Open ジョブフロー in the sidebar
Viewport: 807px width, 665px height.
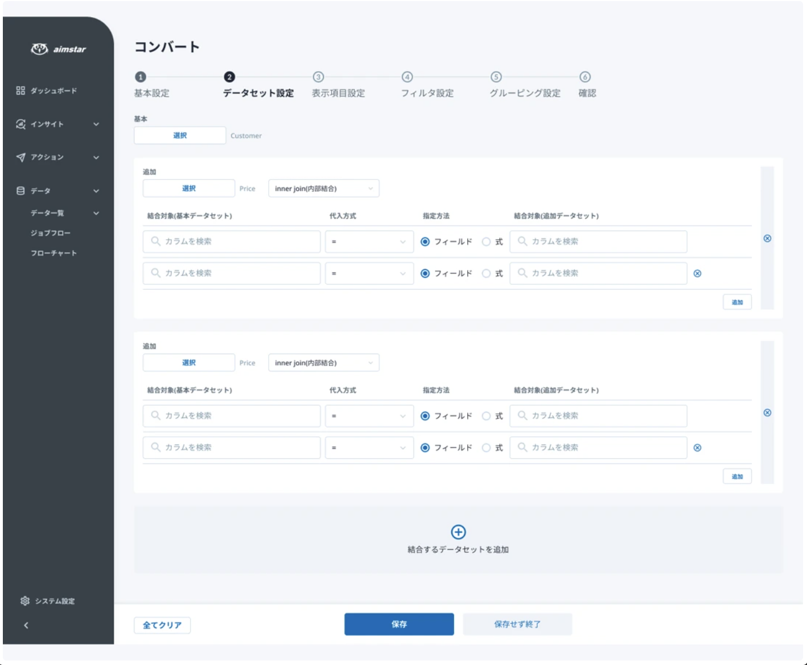[51, 233]
